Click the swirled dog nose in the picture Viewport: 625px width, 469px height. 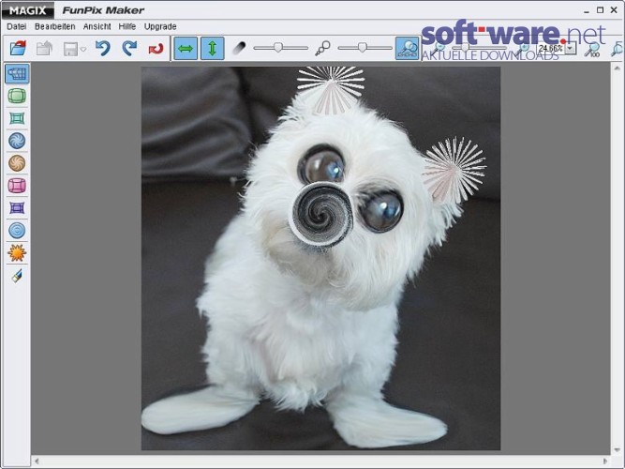coord(320,216)
